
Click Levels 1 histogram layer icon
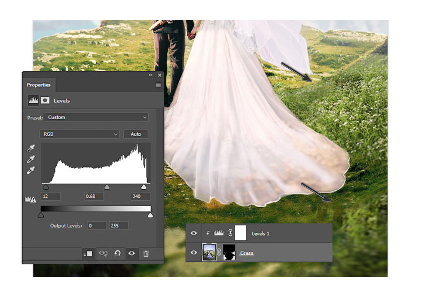pos(219,233)
